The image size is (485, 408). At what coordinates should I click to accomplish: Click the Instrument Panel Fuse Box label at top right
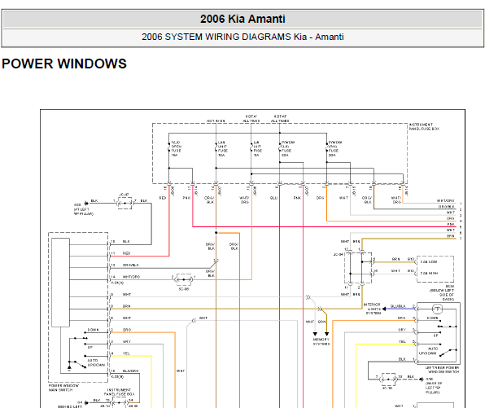[424, 126]
